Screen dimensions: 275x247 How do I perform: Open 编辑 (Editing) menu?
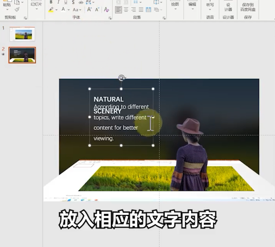coord(192,6)
